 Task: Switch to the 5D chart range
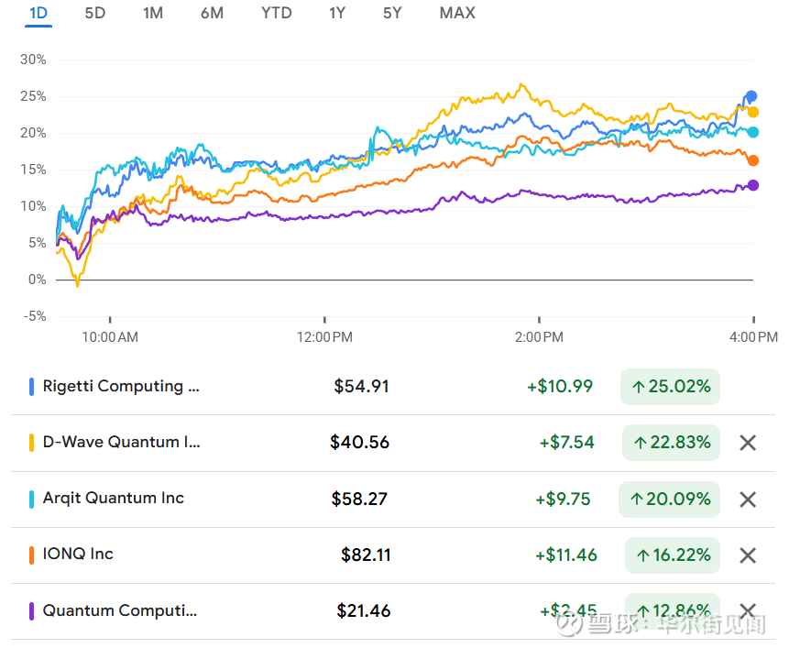(x=94, y=13)
